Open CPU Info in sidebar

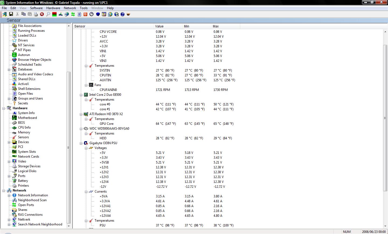point(24,127)
